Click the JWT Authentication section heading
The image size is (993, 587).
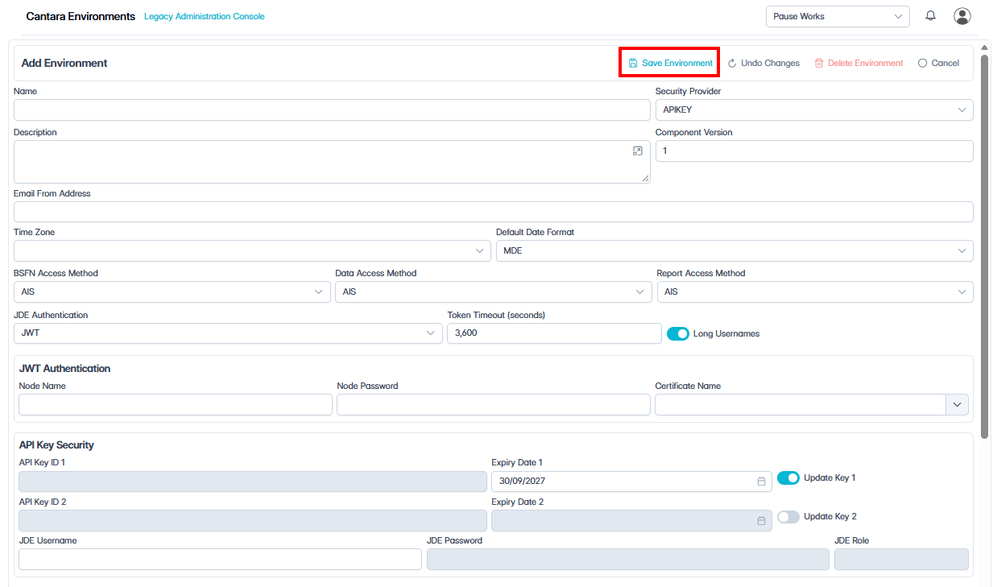(64, 369)
